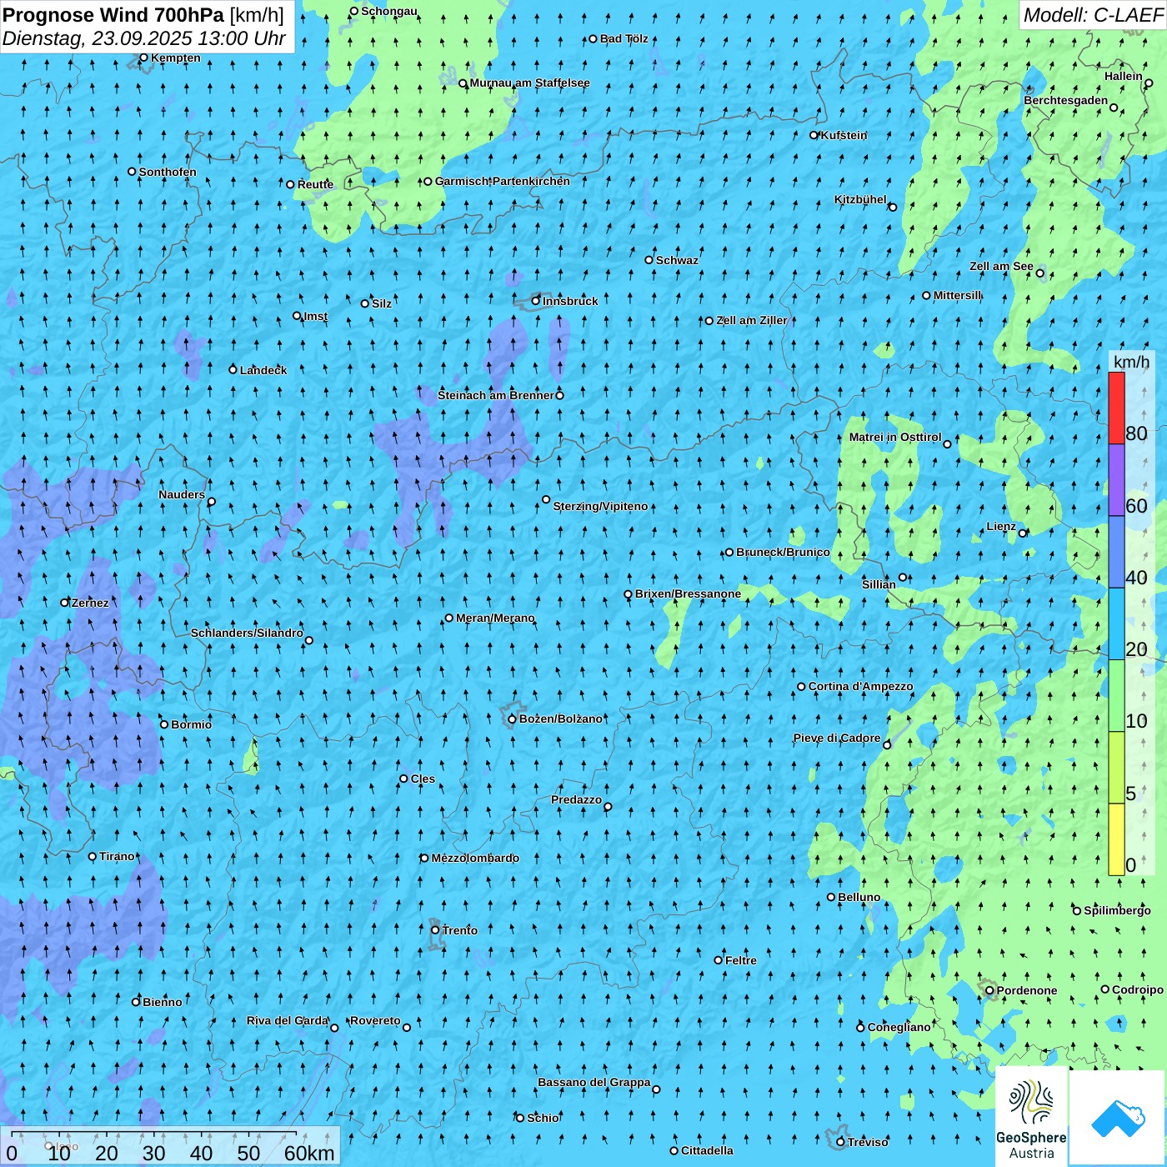This screenshot has height=1167, width=1167.
Task: Click the GeoSphere Austria logo
Action: (1031, 1118)
